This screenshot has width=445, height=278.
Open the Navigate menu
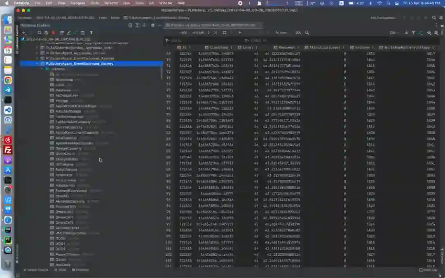point(78,3)
